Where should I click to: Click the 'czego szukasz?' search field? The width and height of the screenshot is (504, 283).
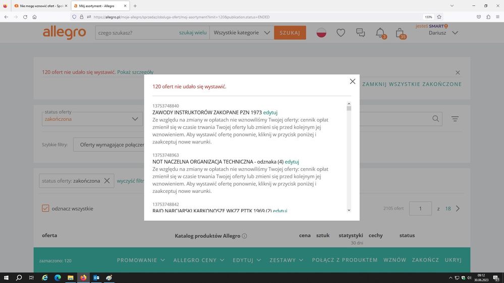(x=136, y=33)
